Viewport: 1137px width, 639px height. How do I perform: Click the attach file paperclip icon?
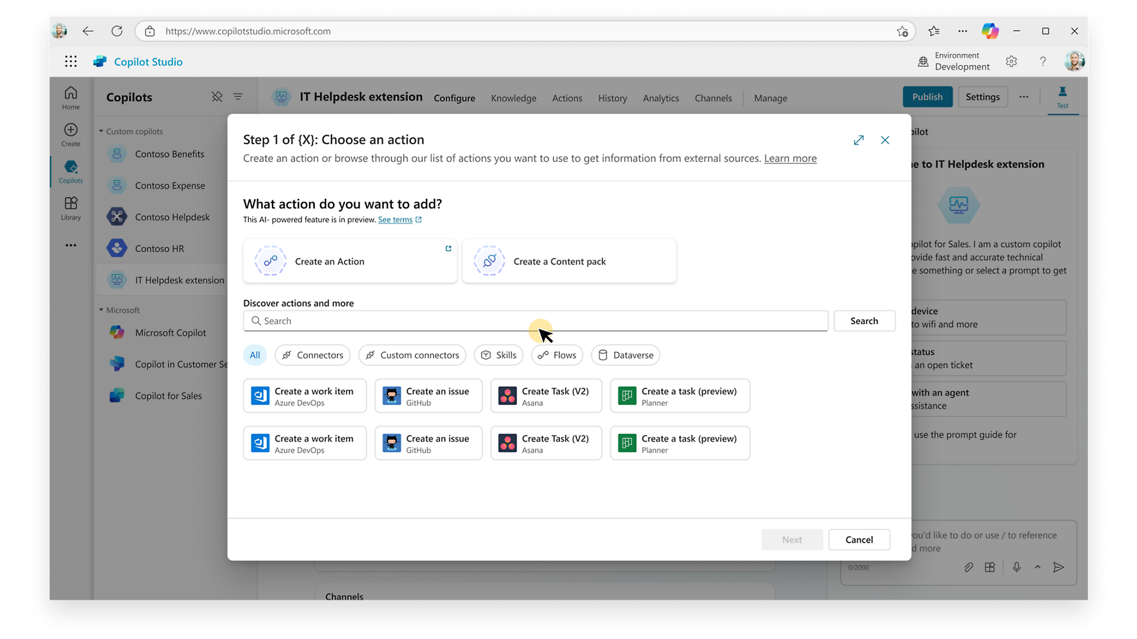tap(969, 567)
